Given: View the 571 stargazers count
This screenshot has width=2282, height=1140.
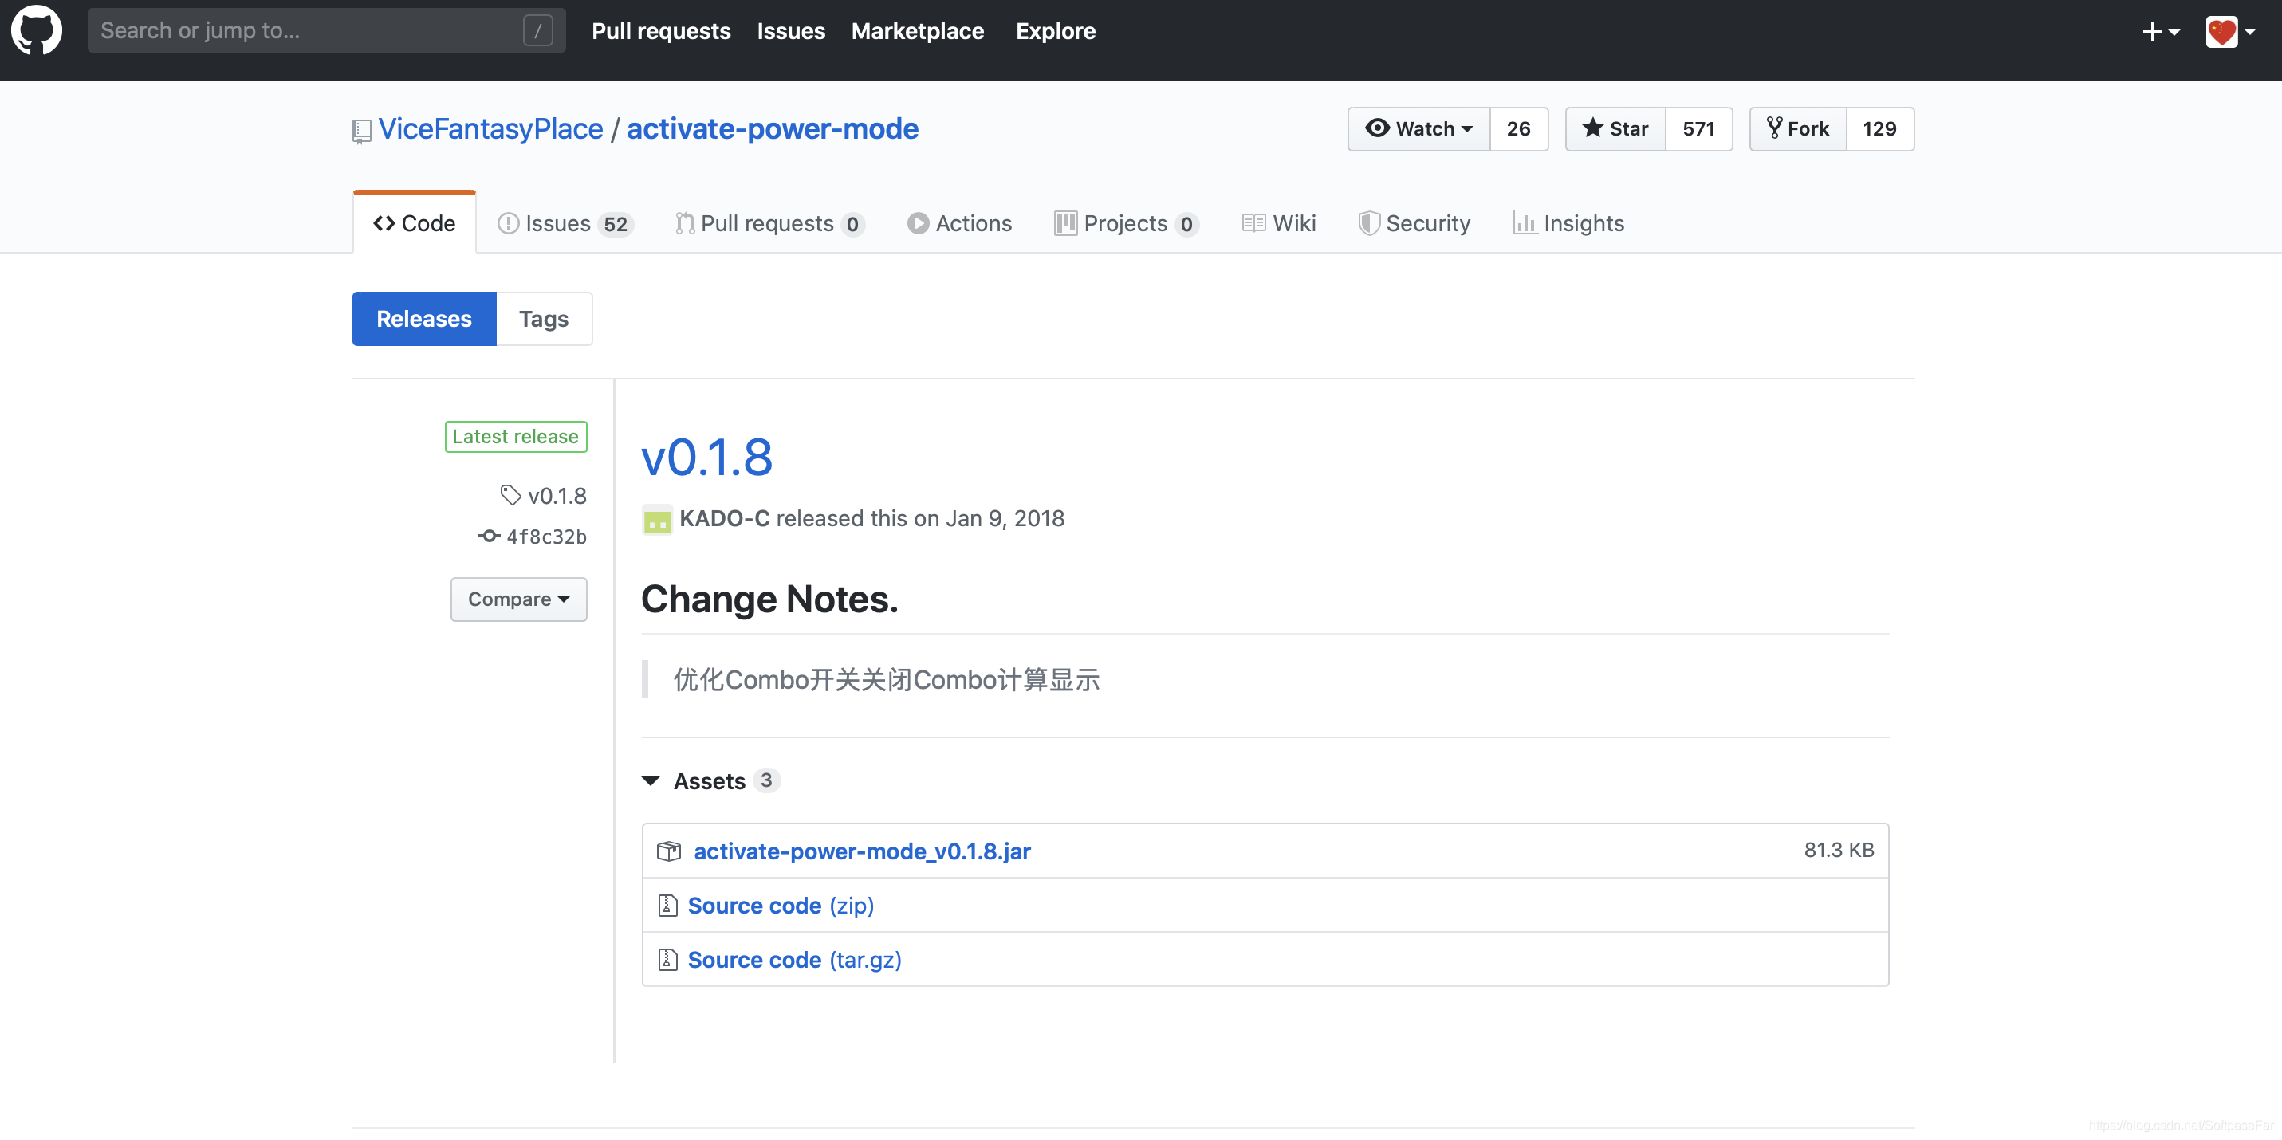Looking at the screenshot, I should pos(1698,128).
